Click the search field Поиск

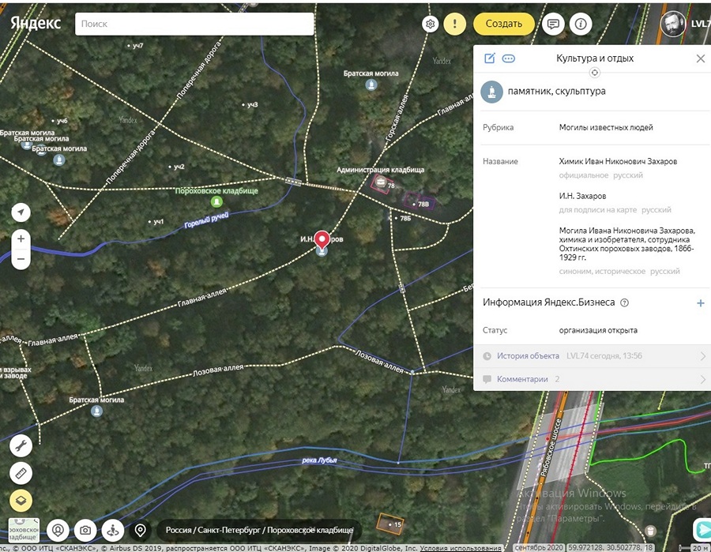194,24
